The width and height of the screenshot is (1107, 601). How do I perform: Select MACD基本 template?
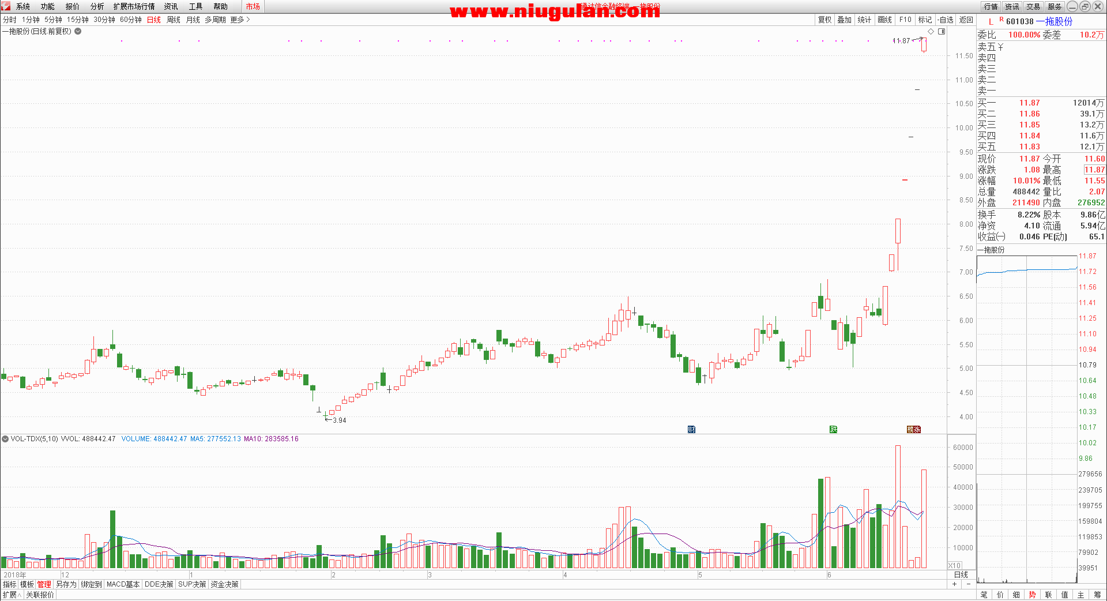click(x=123, y=584)
